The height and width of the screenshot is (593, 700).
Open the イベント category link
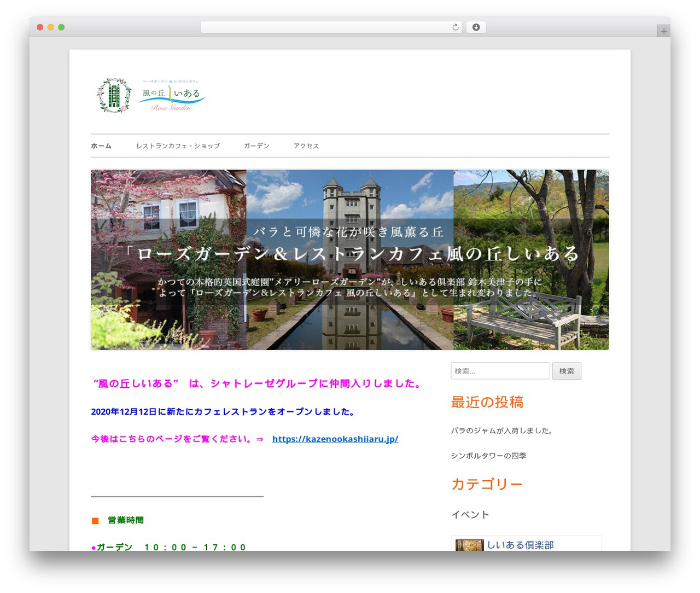(x=470, y=515)
